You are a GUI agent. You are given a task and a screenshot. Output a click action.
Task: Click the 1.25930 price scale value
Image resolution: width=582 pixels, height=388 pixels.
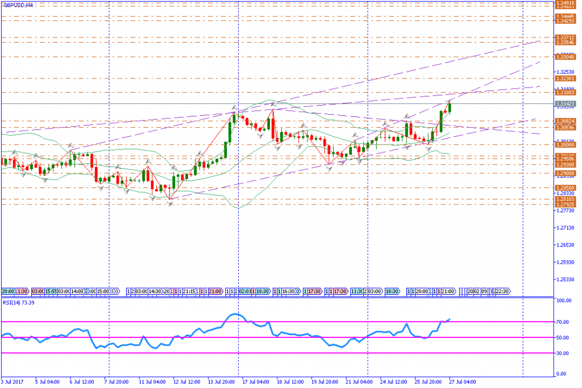tap(566, 262)
